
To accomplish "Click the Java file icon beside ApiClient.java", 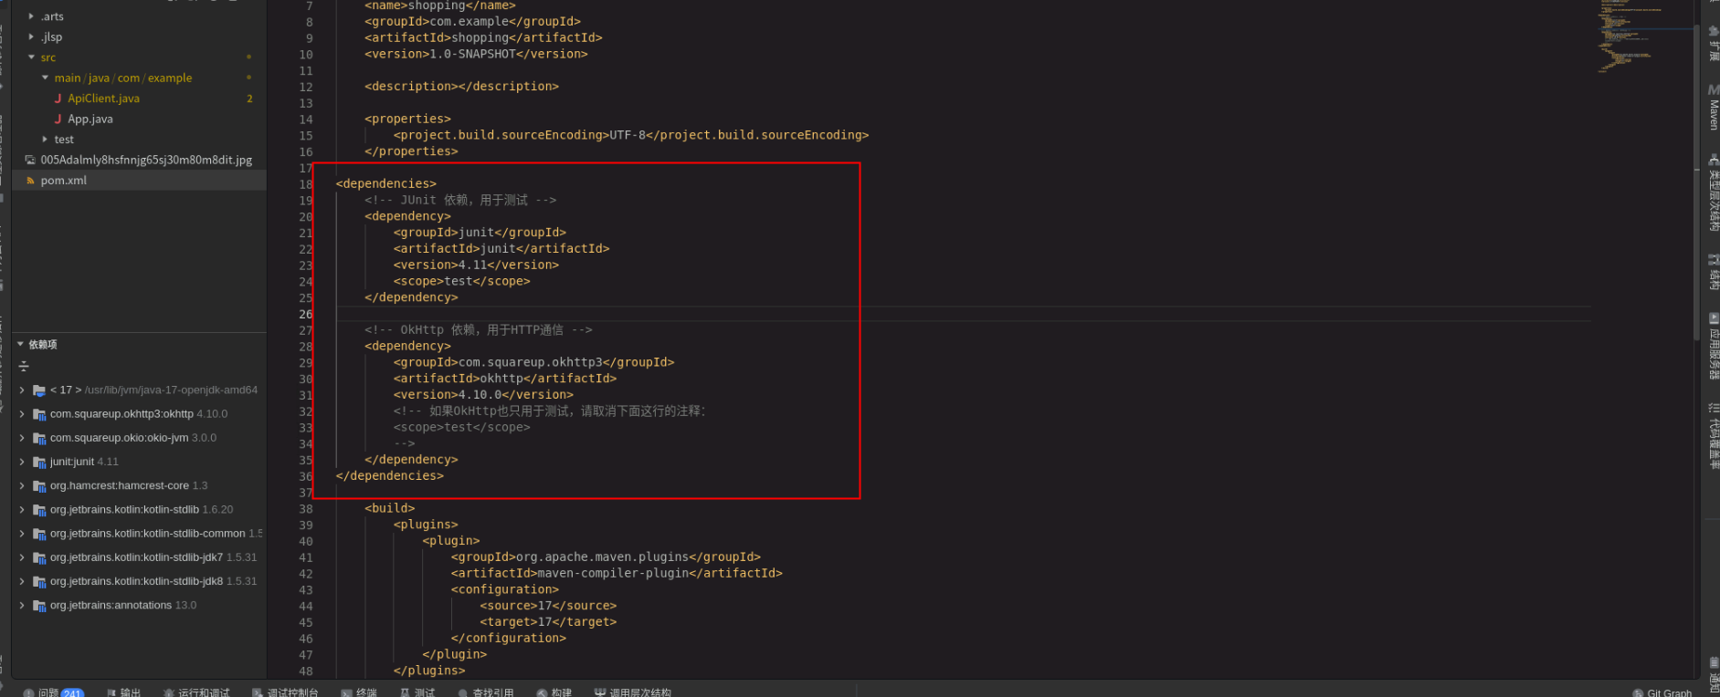I will pos(58,99).
